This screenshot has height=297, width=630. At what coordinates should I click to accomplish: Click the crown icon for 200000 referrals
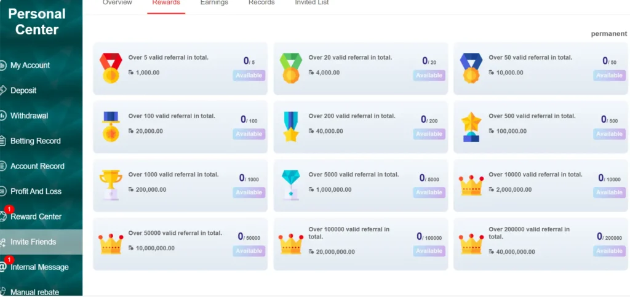pyautogui.click(x=471, y=244)
